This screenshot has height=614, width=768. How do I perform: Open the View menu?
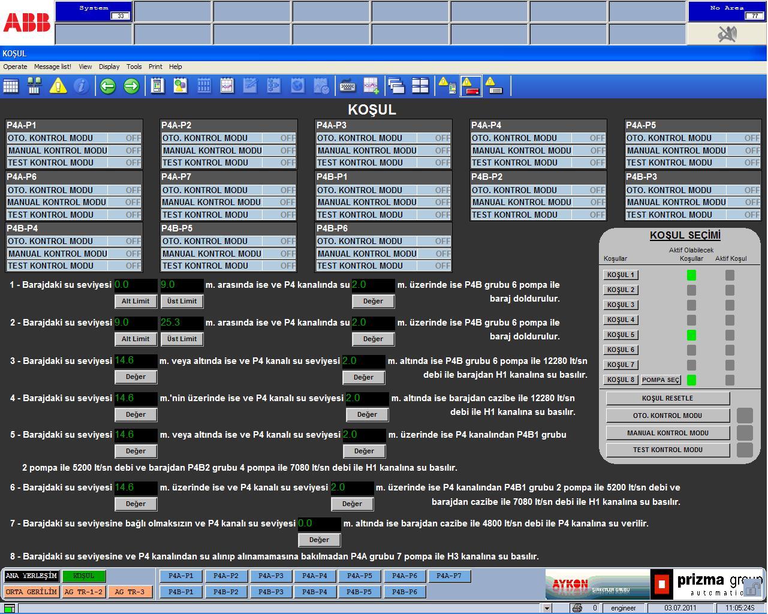pyautogui.click(x=85, y=67)
